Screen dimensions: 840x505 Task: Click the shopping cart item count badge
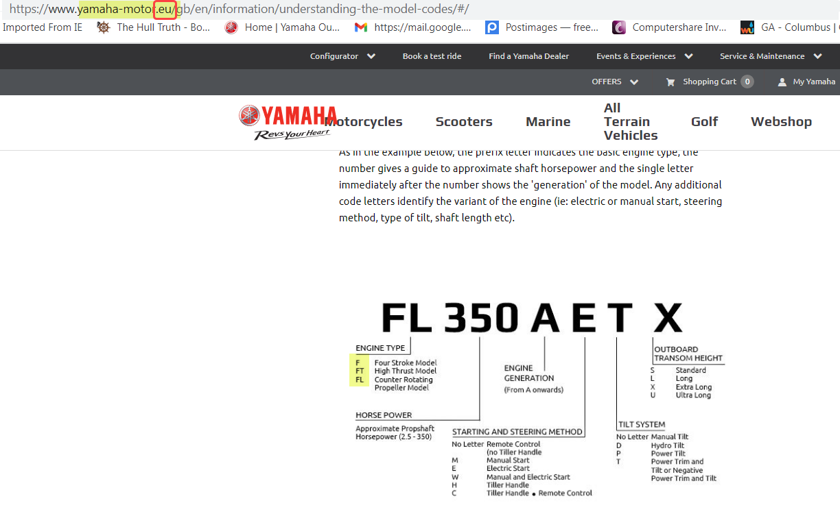point(747,82)
